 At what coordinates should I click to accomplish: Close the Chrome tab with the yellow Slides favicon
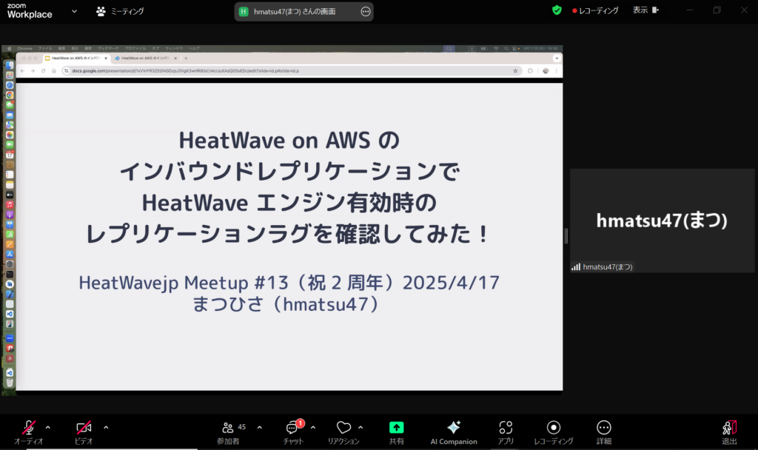point(106,58)
